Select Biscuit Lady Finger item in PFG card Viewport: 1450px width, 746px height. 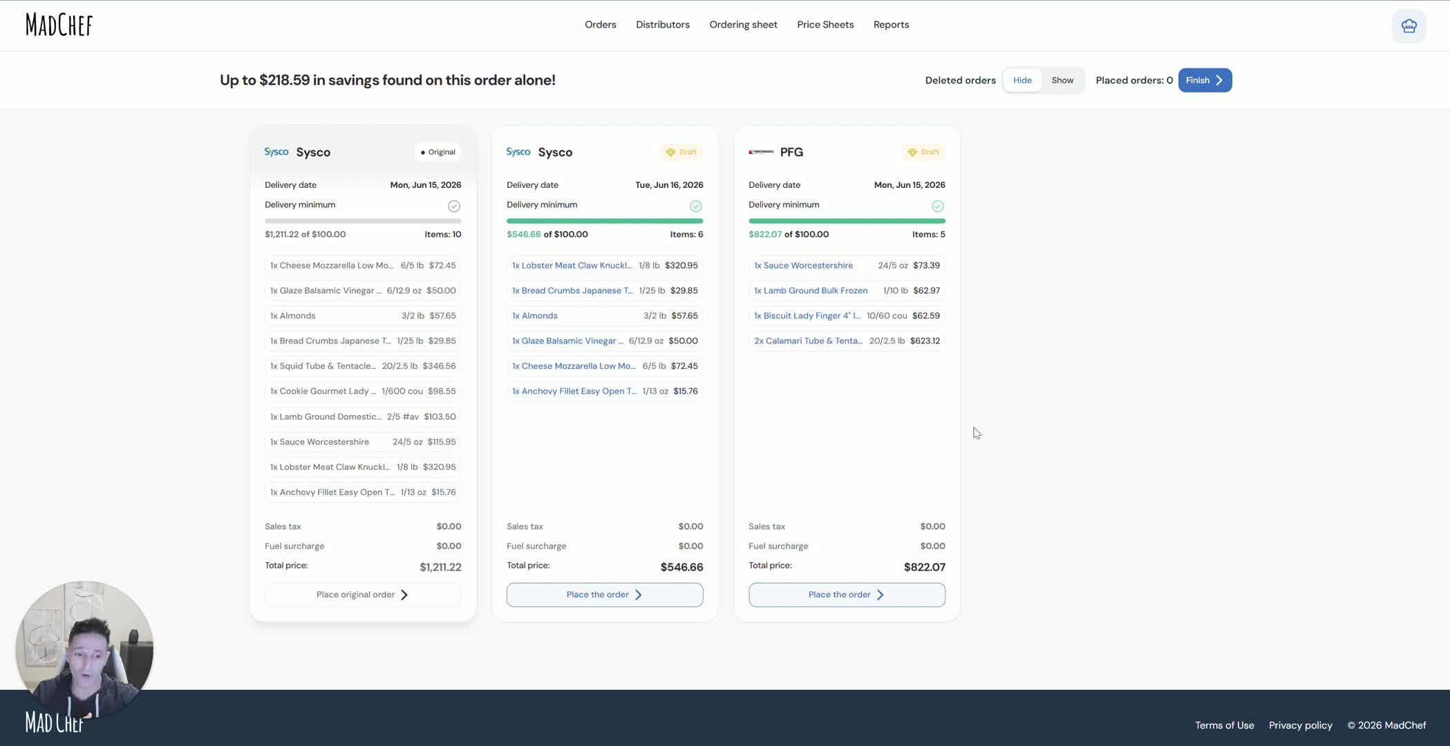[847, 316]
